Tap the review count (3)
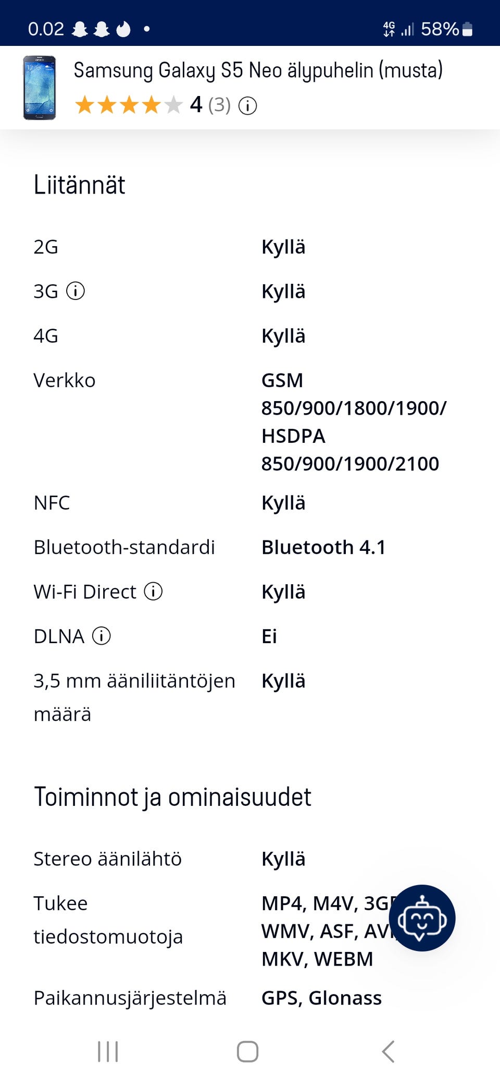Image resolution: width=500 pixels, height=1085 pixels. 219,105
